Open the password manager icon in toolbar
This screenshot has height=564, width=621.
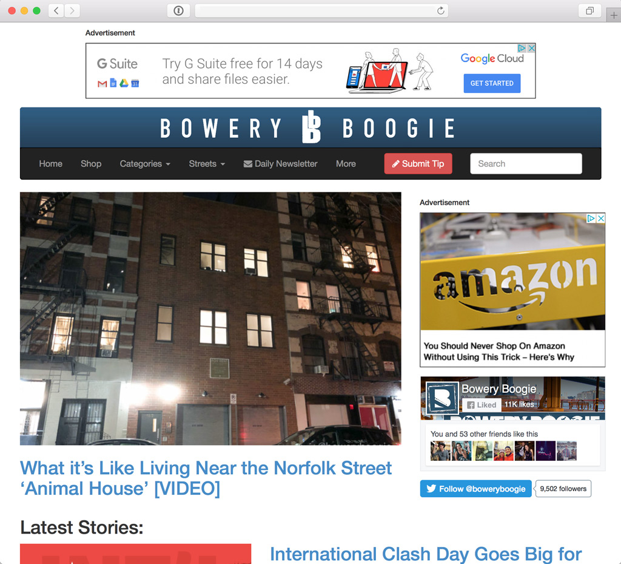click(179, 11)
